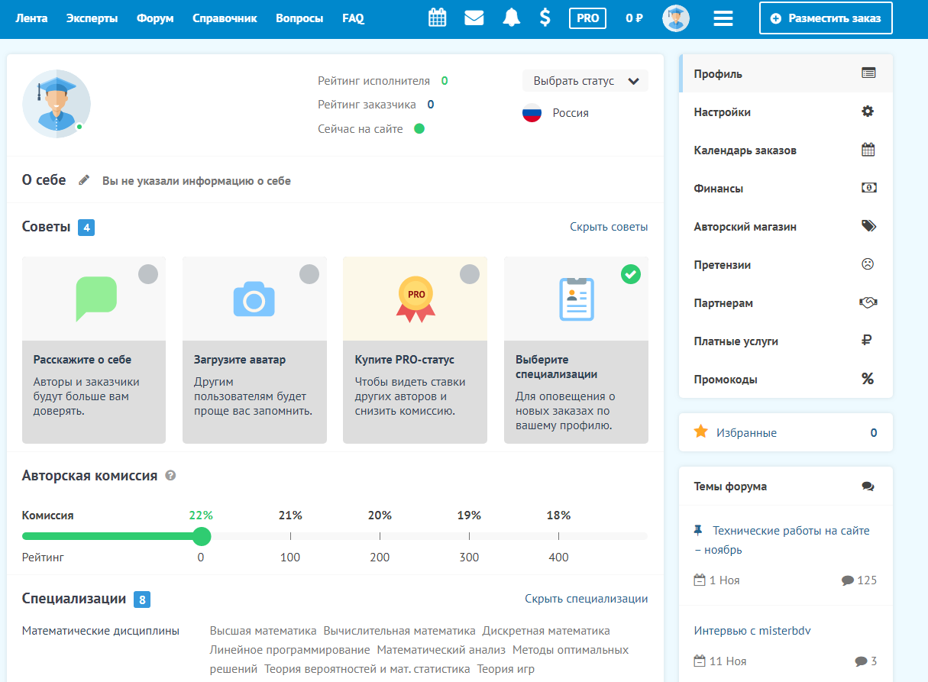
Task: Click the 'Разместить заказ' button
Action: tap(826, 18)
